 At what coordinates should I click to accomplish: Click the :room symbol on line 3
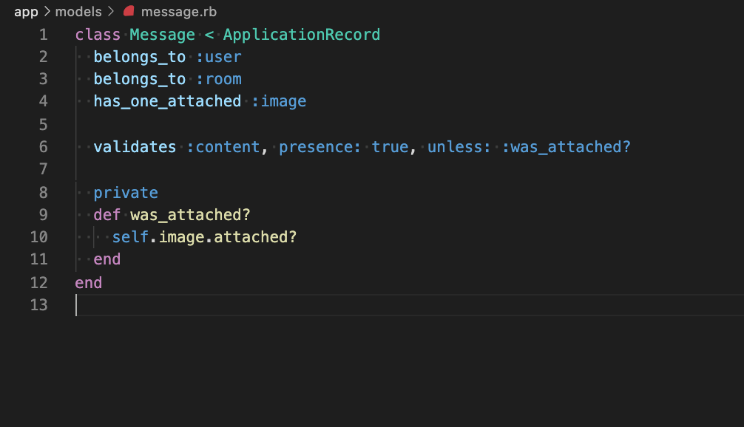point(219,79)
